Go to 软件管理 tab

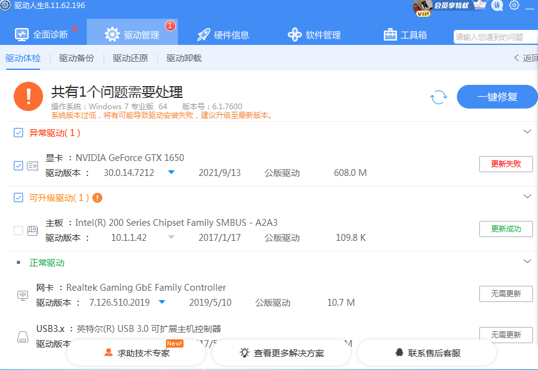pyautogui.click(x=314, y=35)
